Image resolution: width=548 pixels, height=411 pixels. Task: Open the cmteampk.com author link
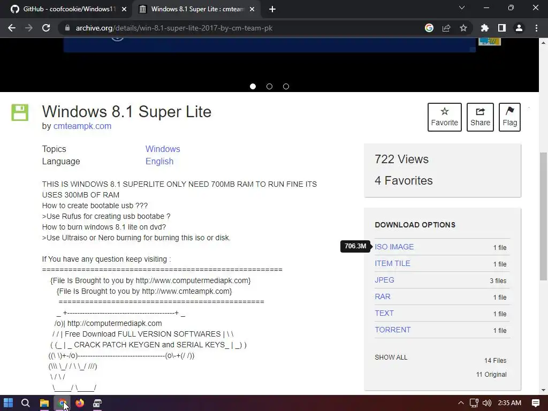pyautogui.click(x=82, y=126)
